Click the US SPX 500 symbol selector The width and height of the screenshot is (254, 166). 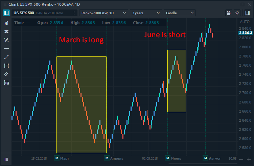pyautogui.click(x=24, y=13)
